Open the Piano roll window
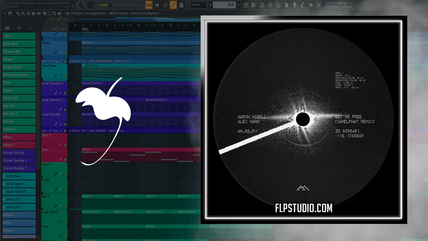 click(x=254, y=5)
